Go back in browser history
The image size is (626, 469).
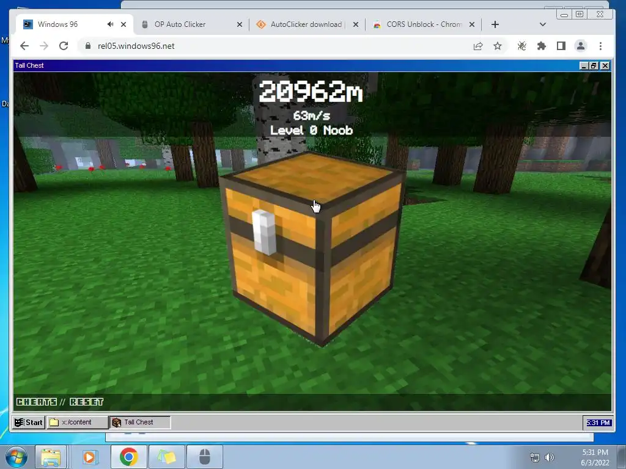coord(24,46)
